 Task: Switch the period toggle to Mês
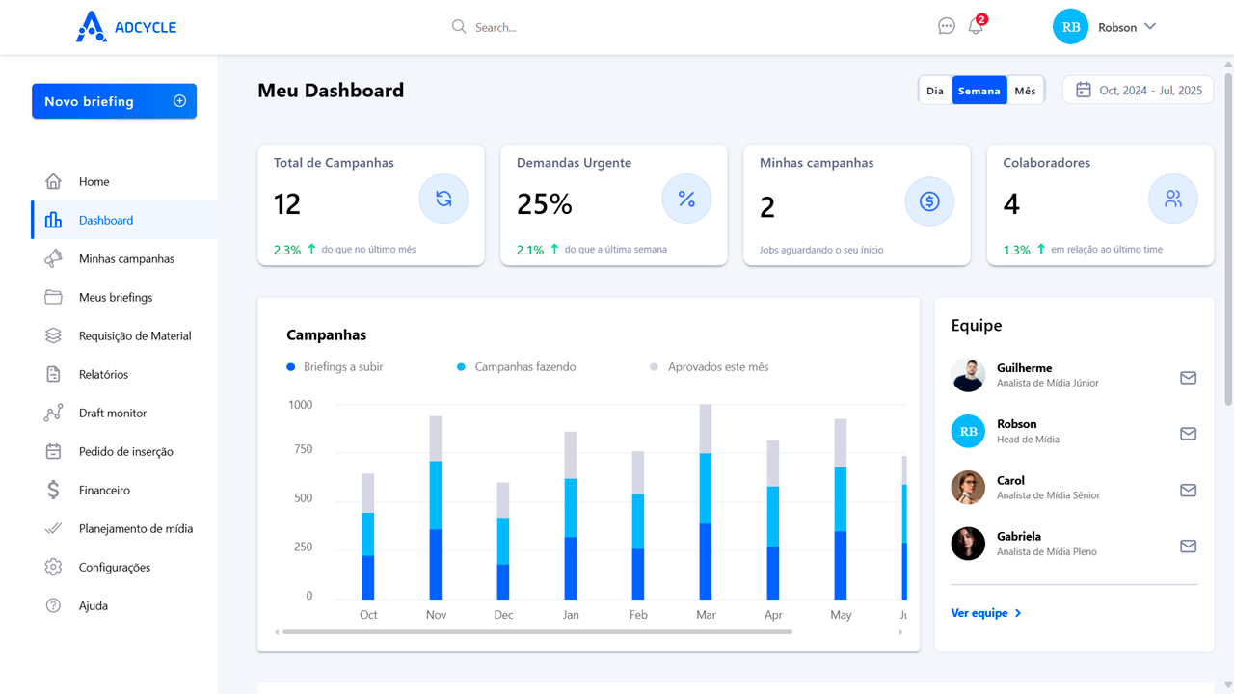click(1025, 91)
